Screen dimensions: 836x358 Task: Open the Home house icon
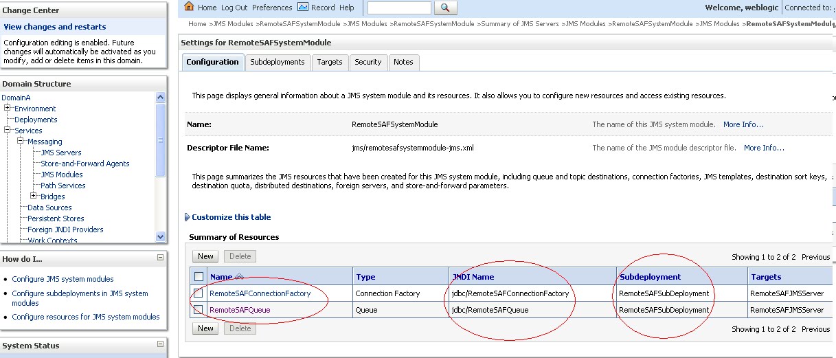click(x=189, y=7)
